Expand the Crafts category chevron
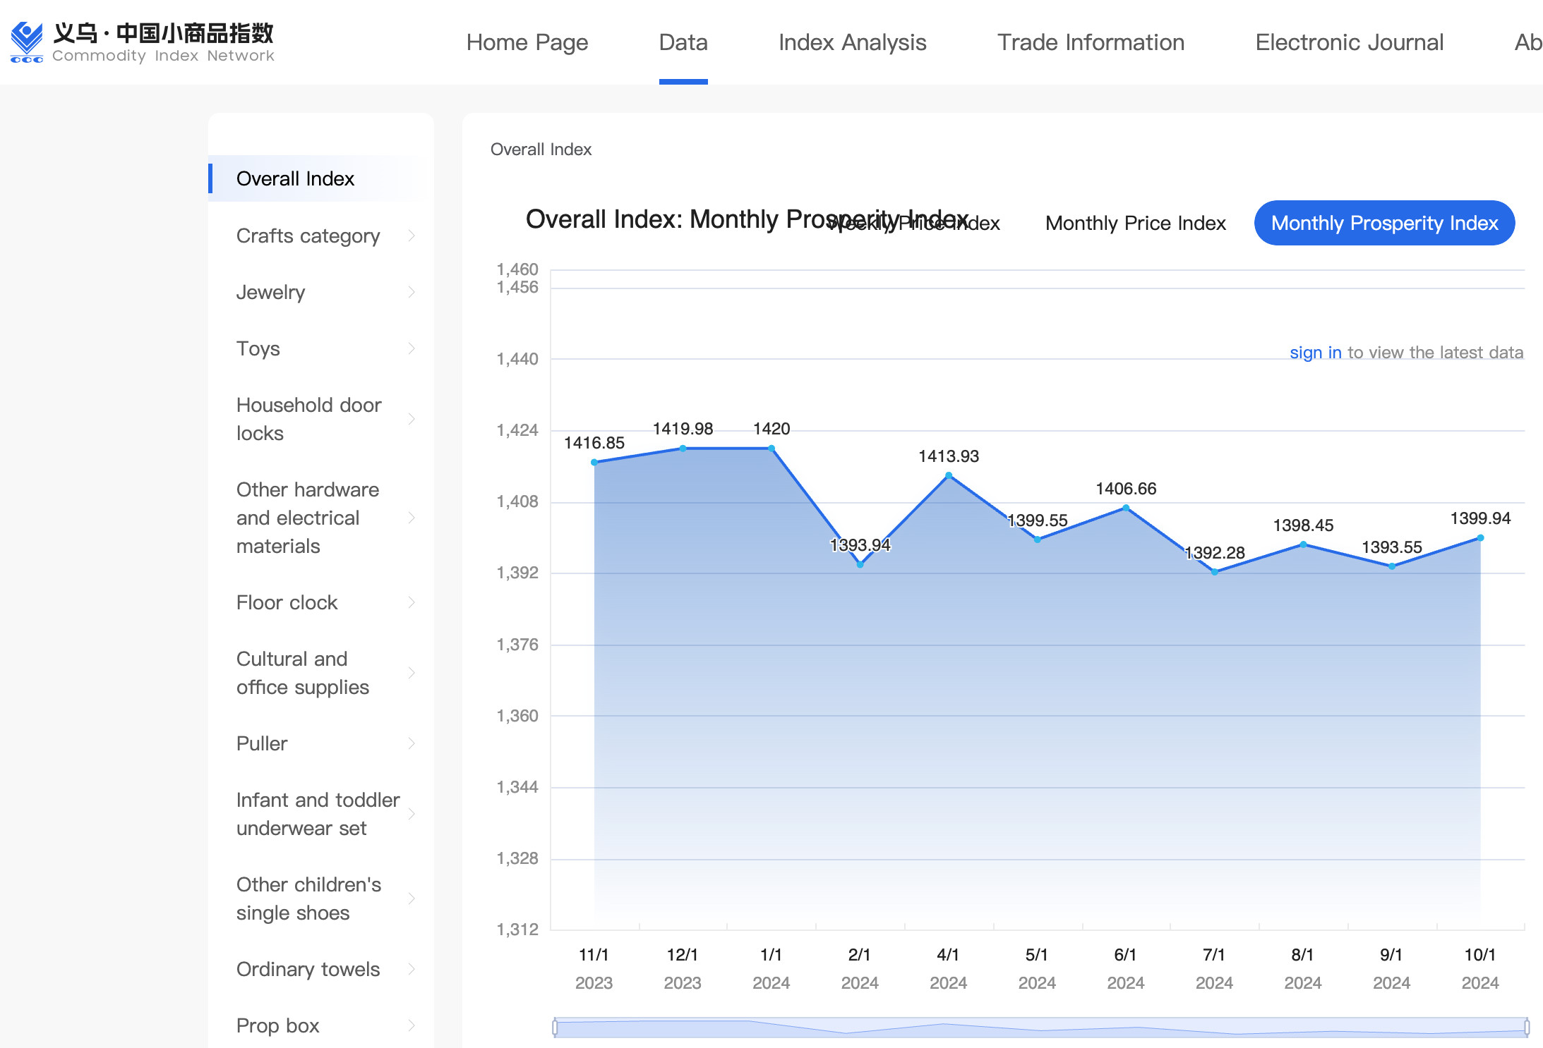This screenshot has height=1048, width=1543. tap(412, 236)
